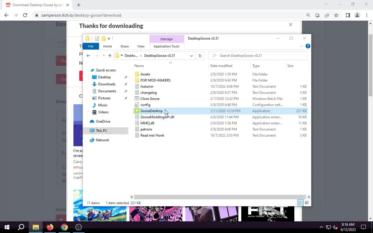Select MMQ.dll file
Image resolution: width=373 pixels, height=233 pixels.
point(147,123)
